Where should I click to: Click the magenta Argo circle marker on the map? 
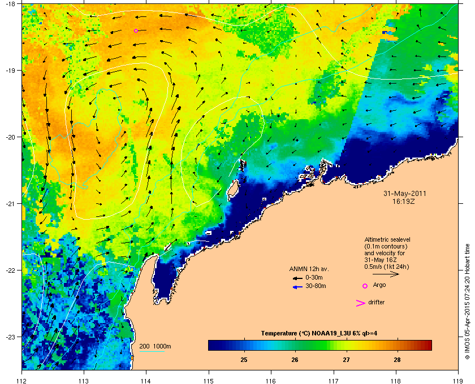tap(136, 30)
